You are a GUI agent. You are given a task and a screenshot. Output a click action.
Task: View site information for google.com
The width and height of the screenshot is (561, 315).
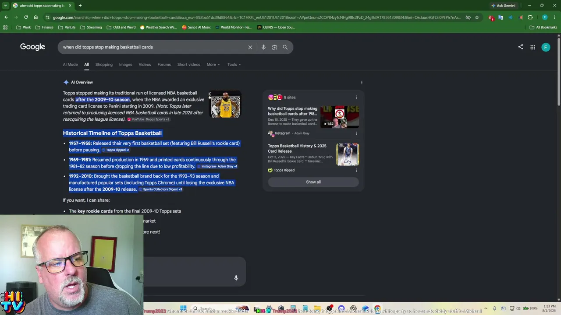[47, 17]
